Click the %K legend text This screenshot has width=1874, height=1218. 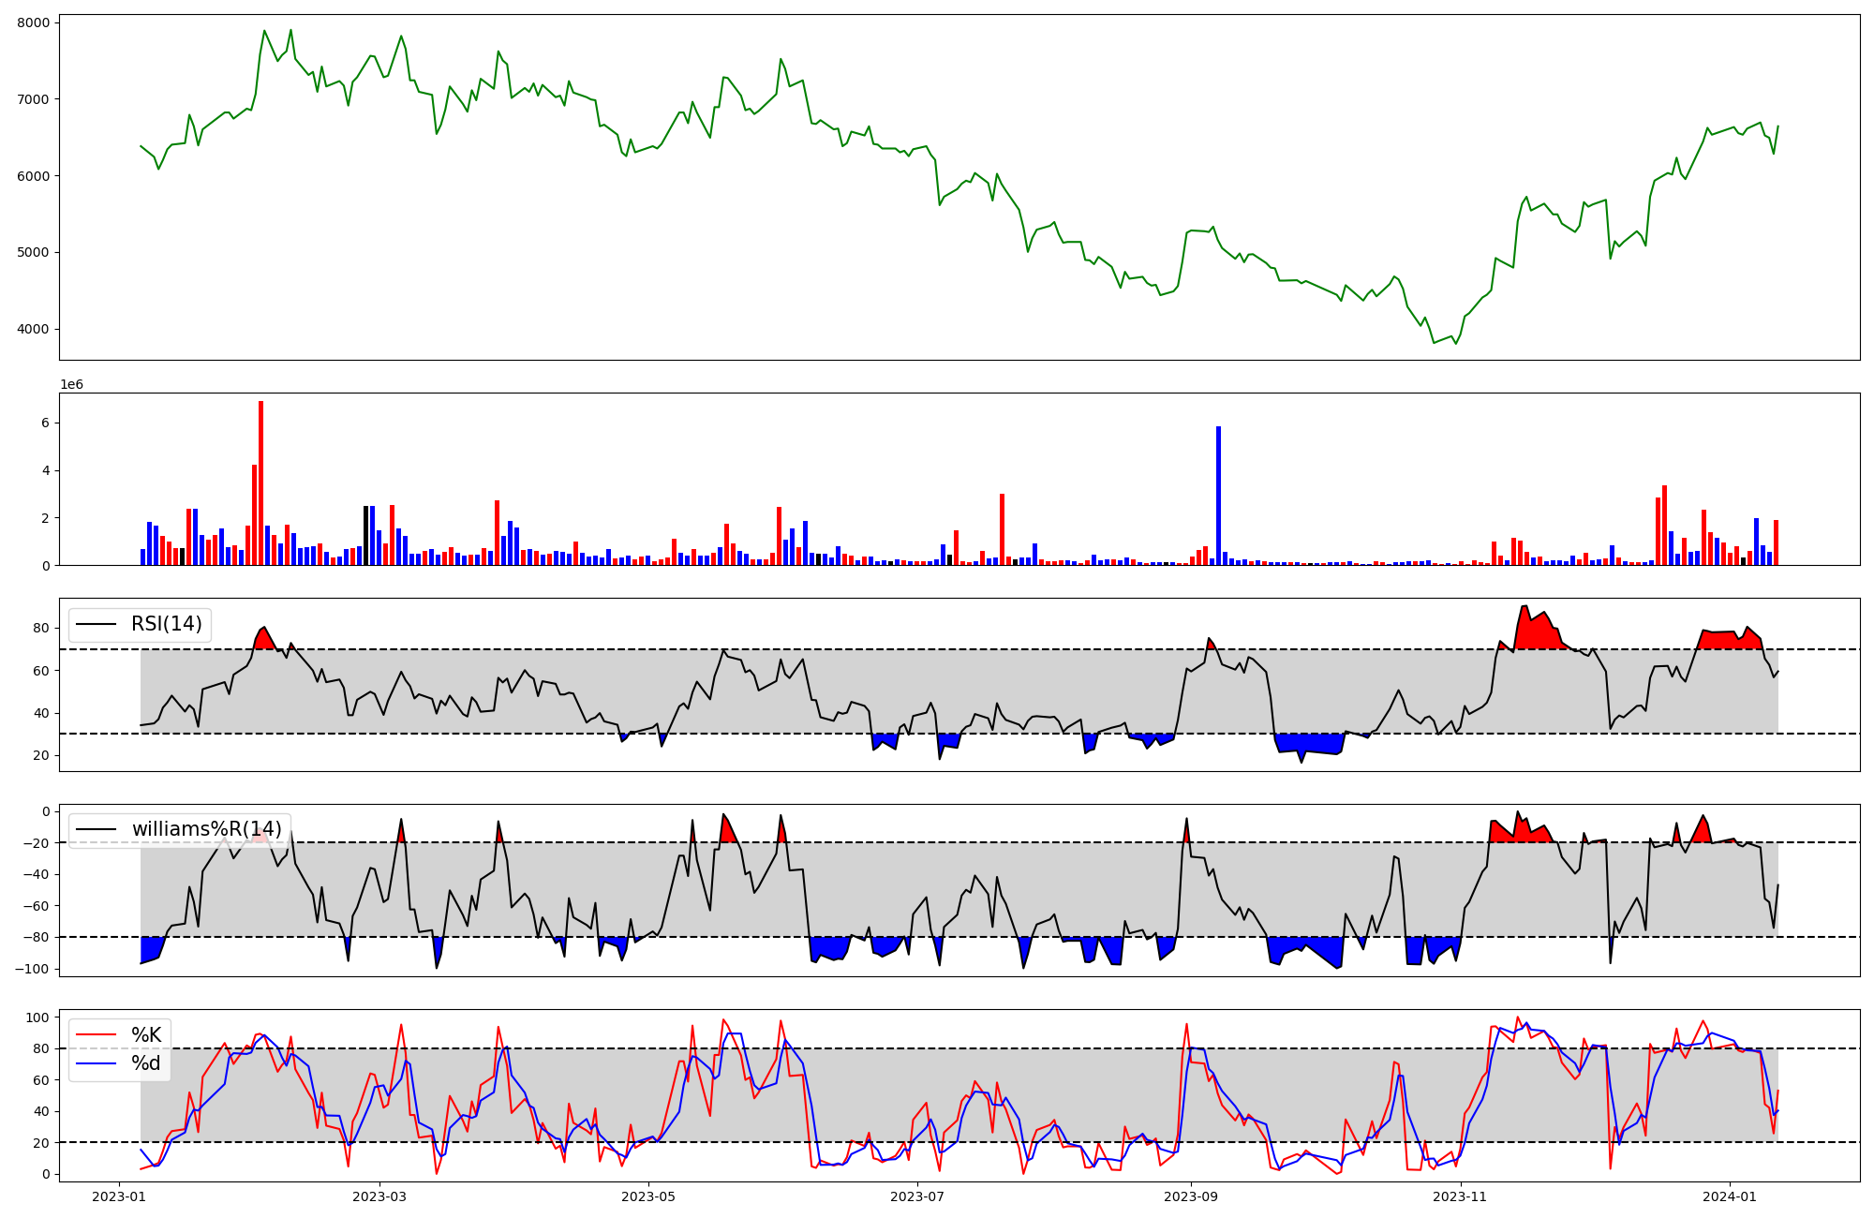coord(146,1035)
